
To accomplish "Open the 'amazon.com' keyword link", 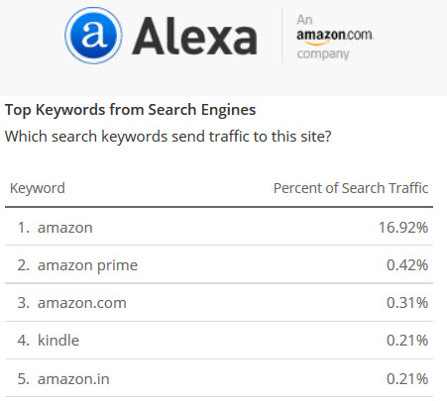I will pyautogui.click(x=82, y=303).
